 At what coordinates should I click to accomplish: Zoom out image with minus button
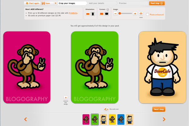(x=115, y=14)
